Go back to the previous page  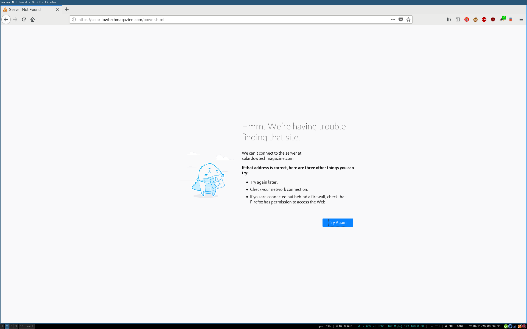(x=6, y=19)
